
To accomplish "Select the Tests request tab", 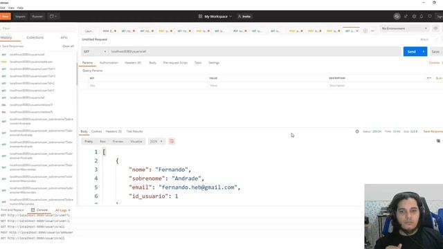I will (x=198, y=63).
